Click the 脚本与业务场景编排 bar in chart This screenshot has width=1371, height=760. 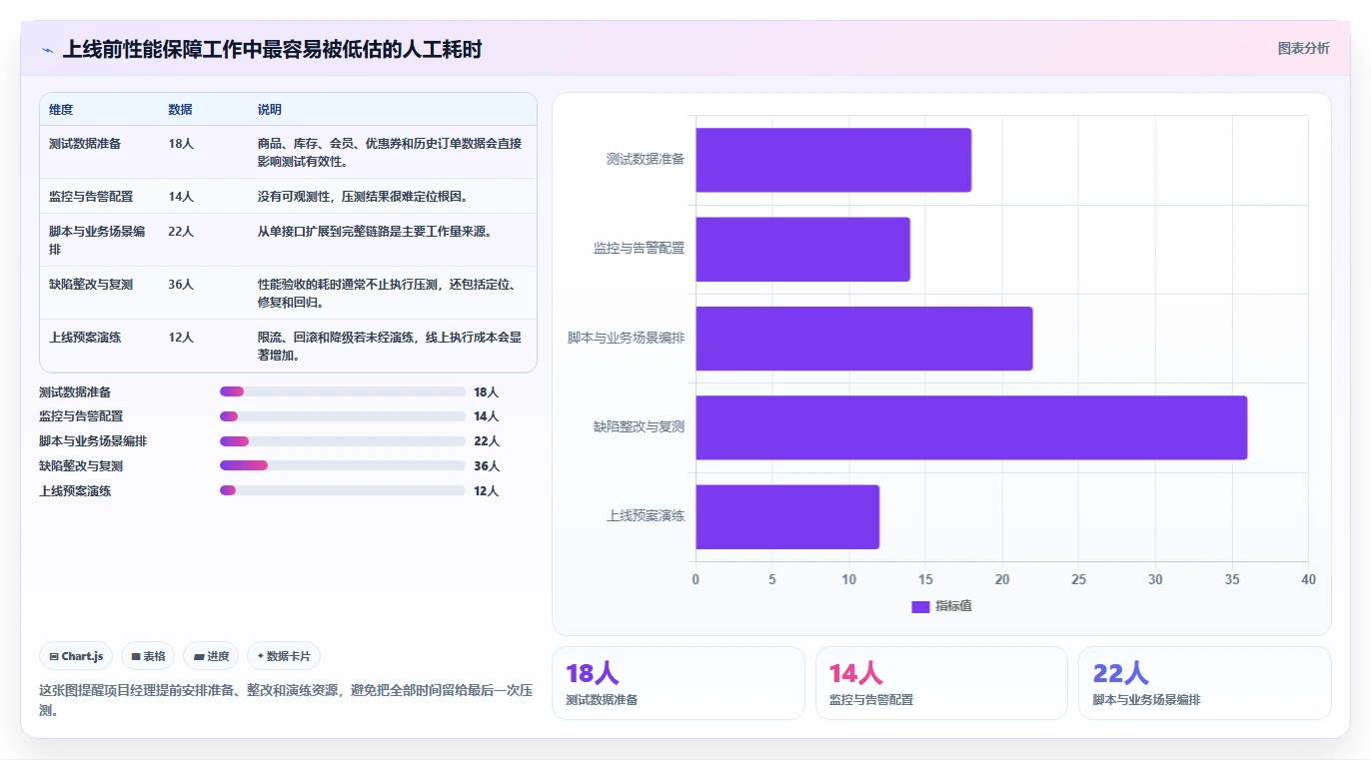click(x=864, y=339)
